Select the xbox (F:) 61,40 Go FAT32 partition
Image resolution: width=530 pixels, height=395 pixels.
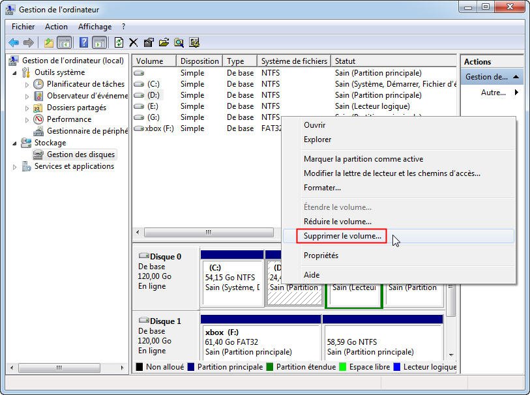261,338
